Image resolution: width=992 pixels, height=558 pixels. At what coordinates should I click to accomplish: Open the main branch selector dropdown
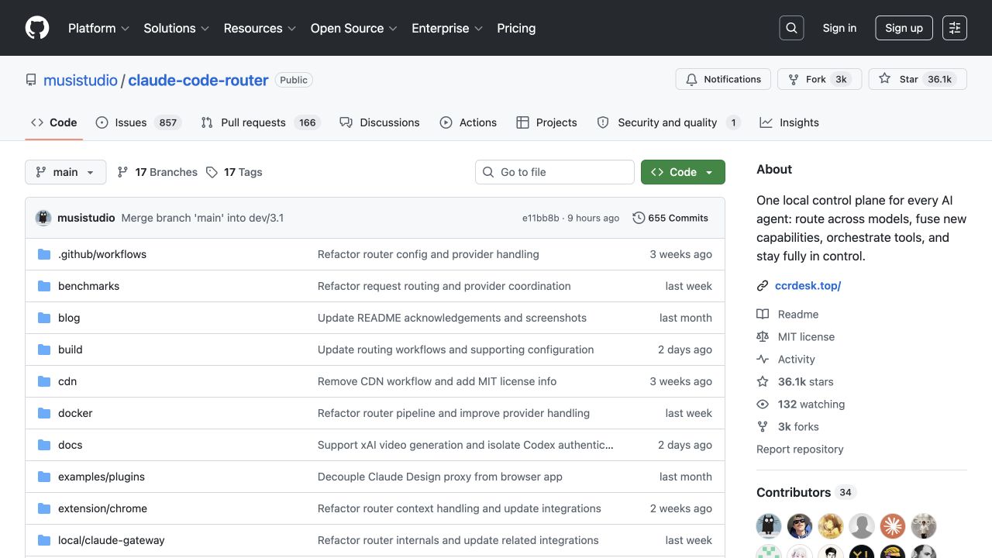point(65,172)
